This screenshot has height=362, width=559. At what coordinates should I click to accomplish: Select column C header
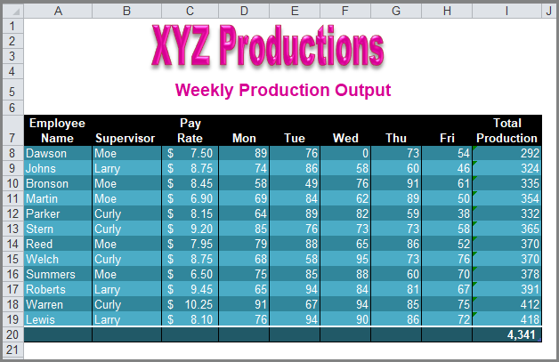pos(190,11)
